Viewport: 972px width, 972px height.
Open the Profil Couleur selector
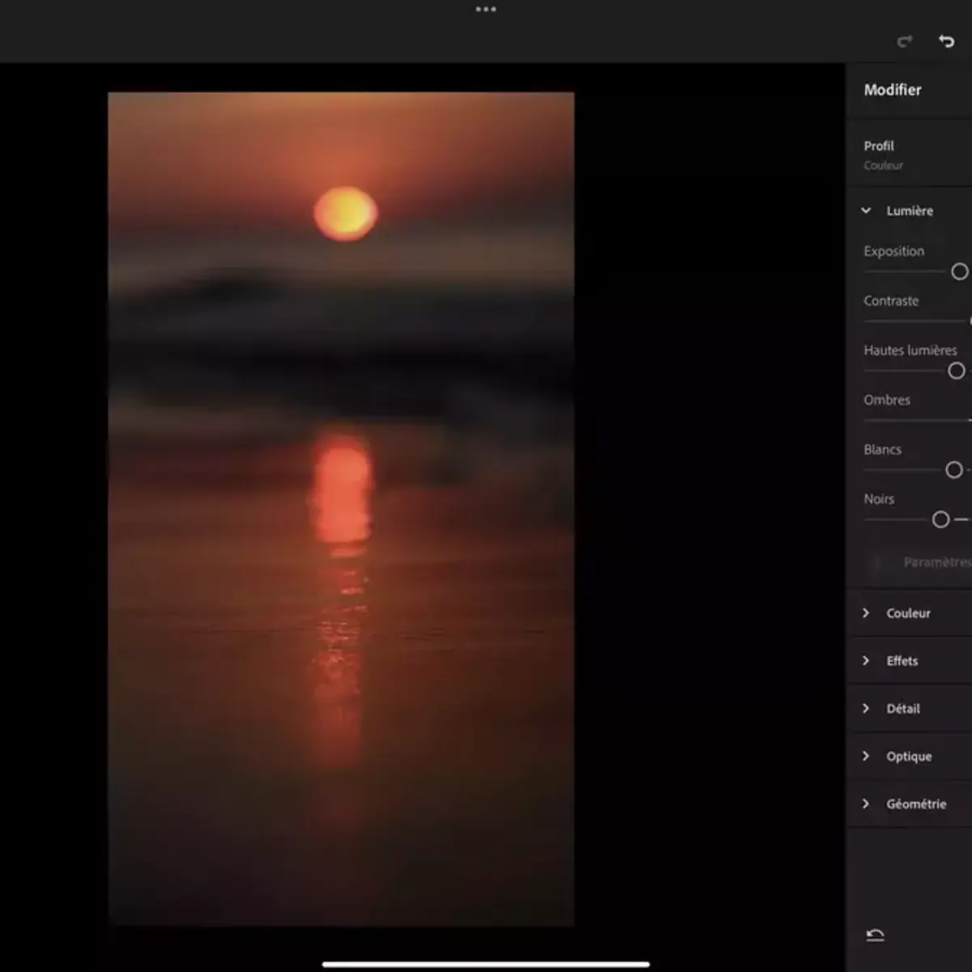point(883,154)
